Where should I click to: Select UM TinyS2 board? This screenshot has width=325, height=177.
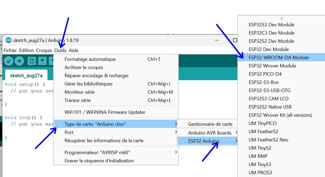pyautogui.click(x=282, y=148)
